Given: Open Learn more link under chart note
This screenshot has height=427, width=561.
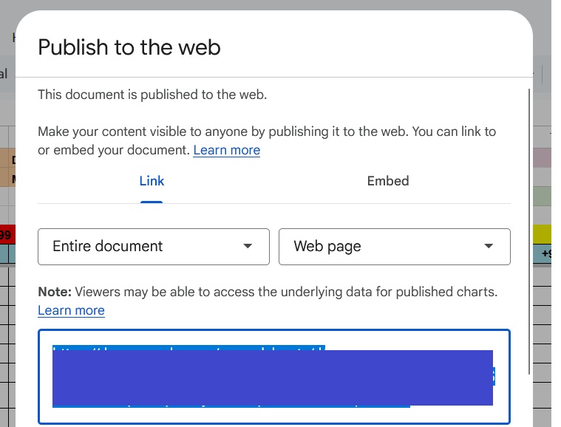Looking at the screenshot, I should click(71, 310).
